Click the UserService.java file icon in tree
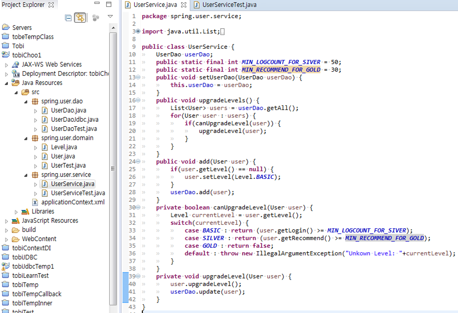 point(45,184)
